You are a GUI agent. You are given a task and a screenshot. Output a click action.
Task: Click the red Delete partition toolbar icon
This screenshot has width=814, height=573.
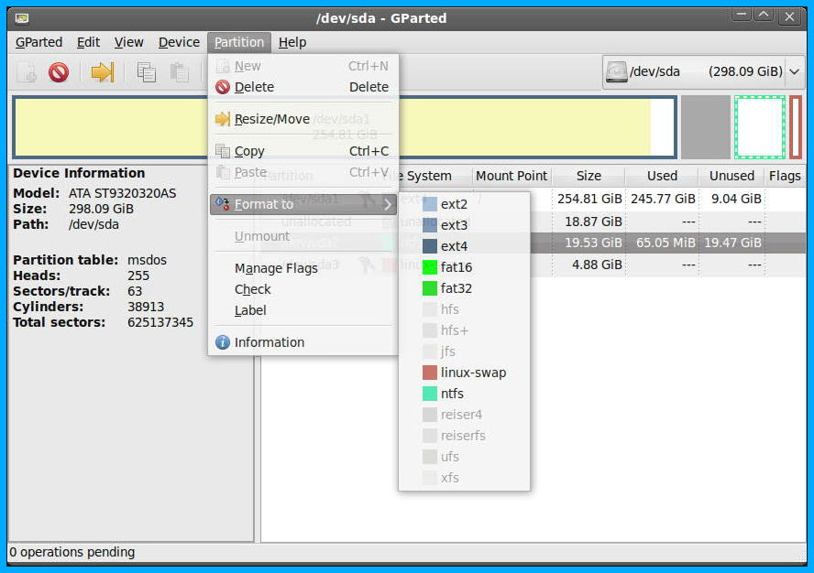pyautogui.click(x=59, y=72)
